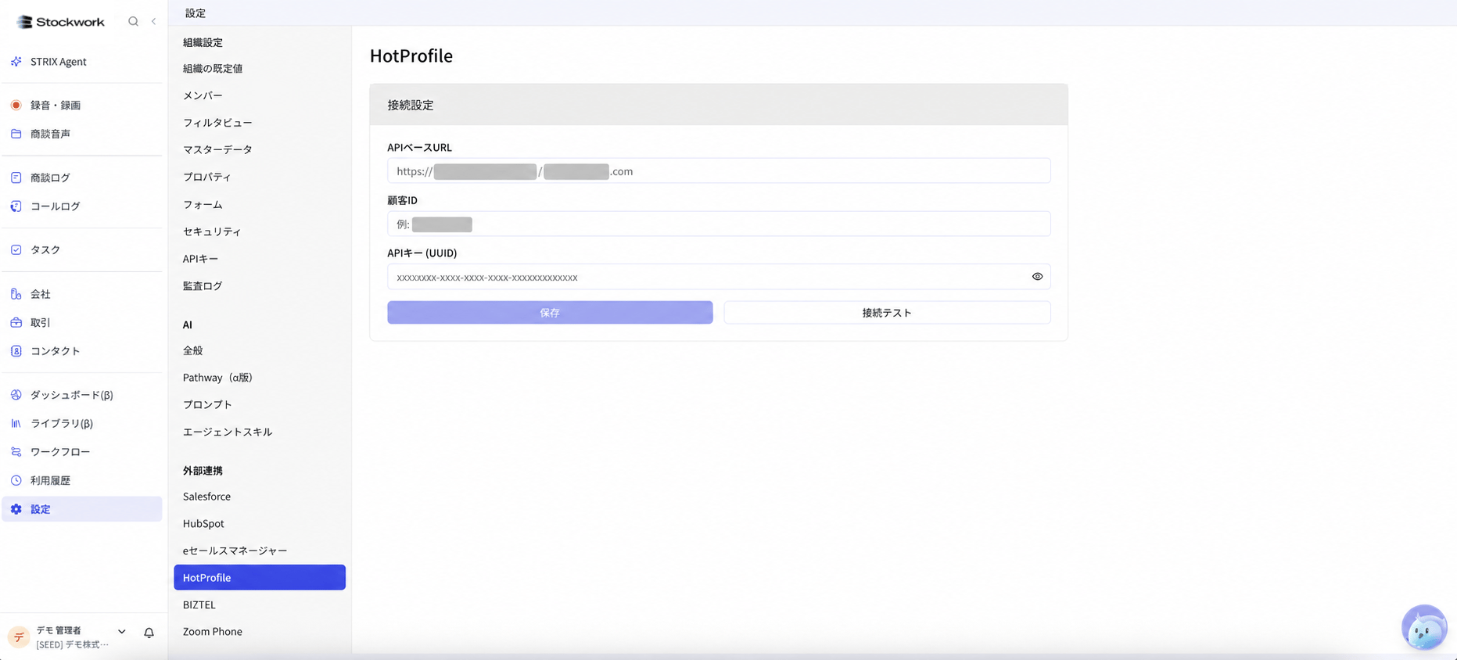
Task: Click the HotProfile page title
Action: coord(411,56)
